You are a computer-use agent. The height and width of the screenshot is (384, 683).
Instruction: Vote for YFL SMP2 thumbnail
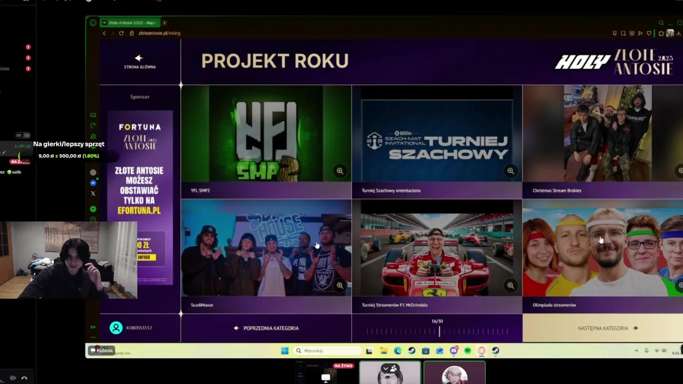[x=266, y=133]
